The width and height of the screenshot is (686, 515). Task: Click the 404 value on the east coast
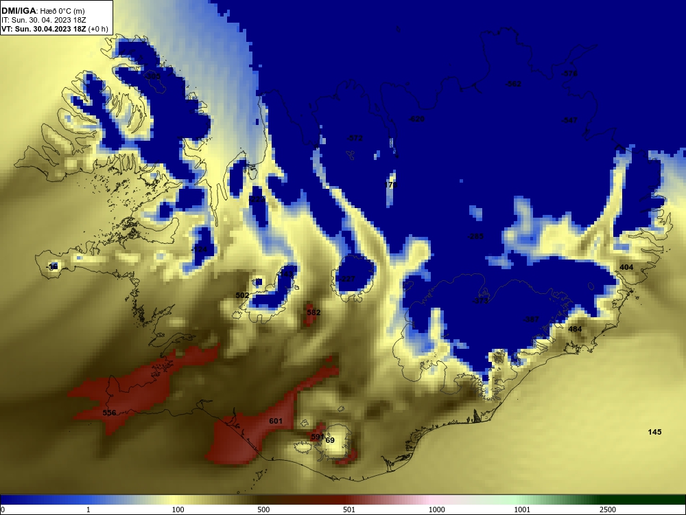(x=626, y=266)
